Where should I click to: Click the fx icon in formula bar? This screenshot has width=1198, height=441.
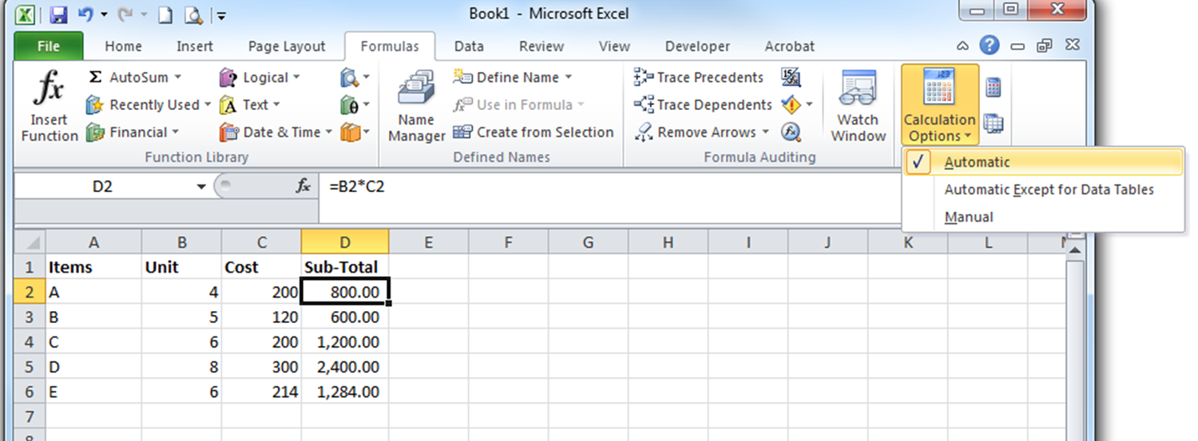[x=303, y=186]
